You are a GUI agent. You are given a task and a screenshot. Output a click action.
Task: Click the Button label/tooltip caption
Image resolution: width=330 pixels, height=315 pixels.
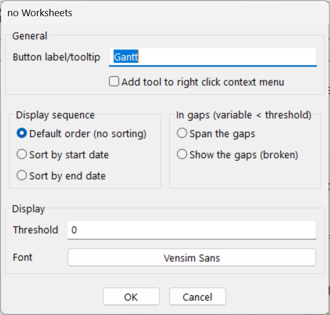tap(56, 57)
